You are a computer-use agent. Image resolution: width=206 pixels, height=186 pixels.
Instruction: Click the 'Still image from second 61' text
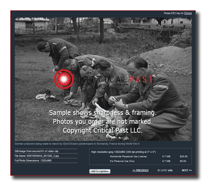37,151
